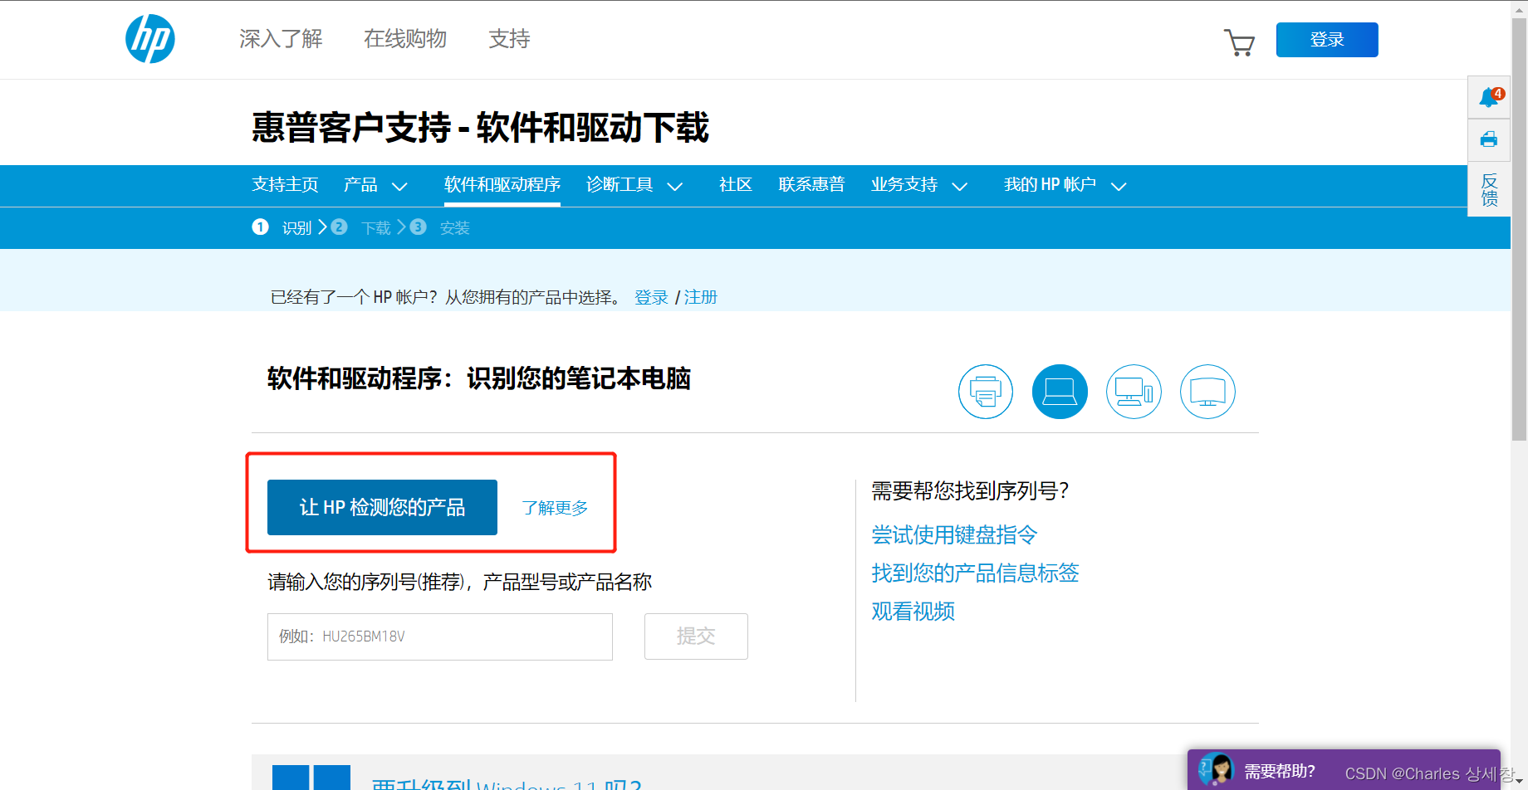Viewport: 1528px width, 790px height.
Task: Click step 1 识别
Action: (282, 227)
